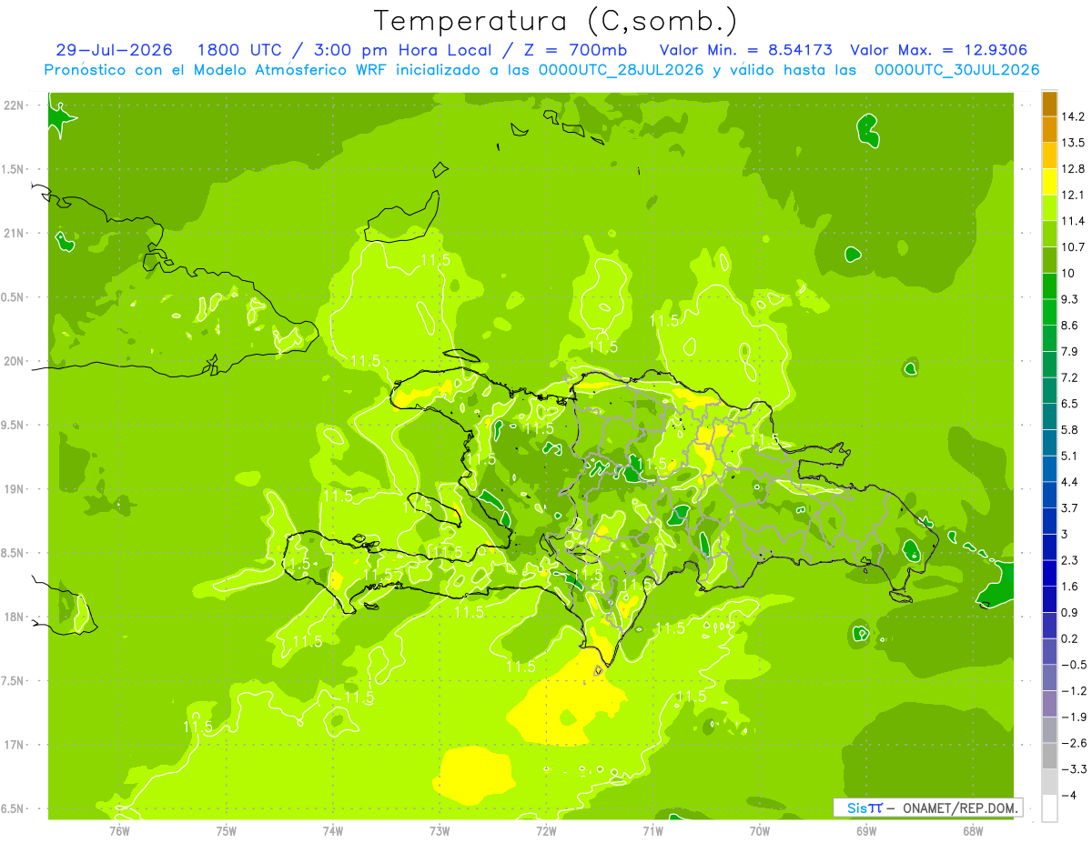Click the colorbar label '2.3'

point(1069,560)
